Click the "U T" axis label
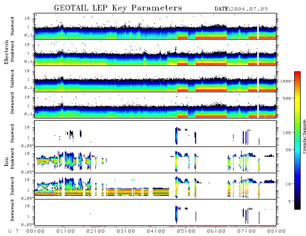Screen dimensions: 306x236 click(x=13, y=231)
